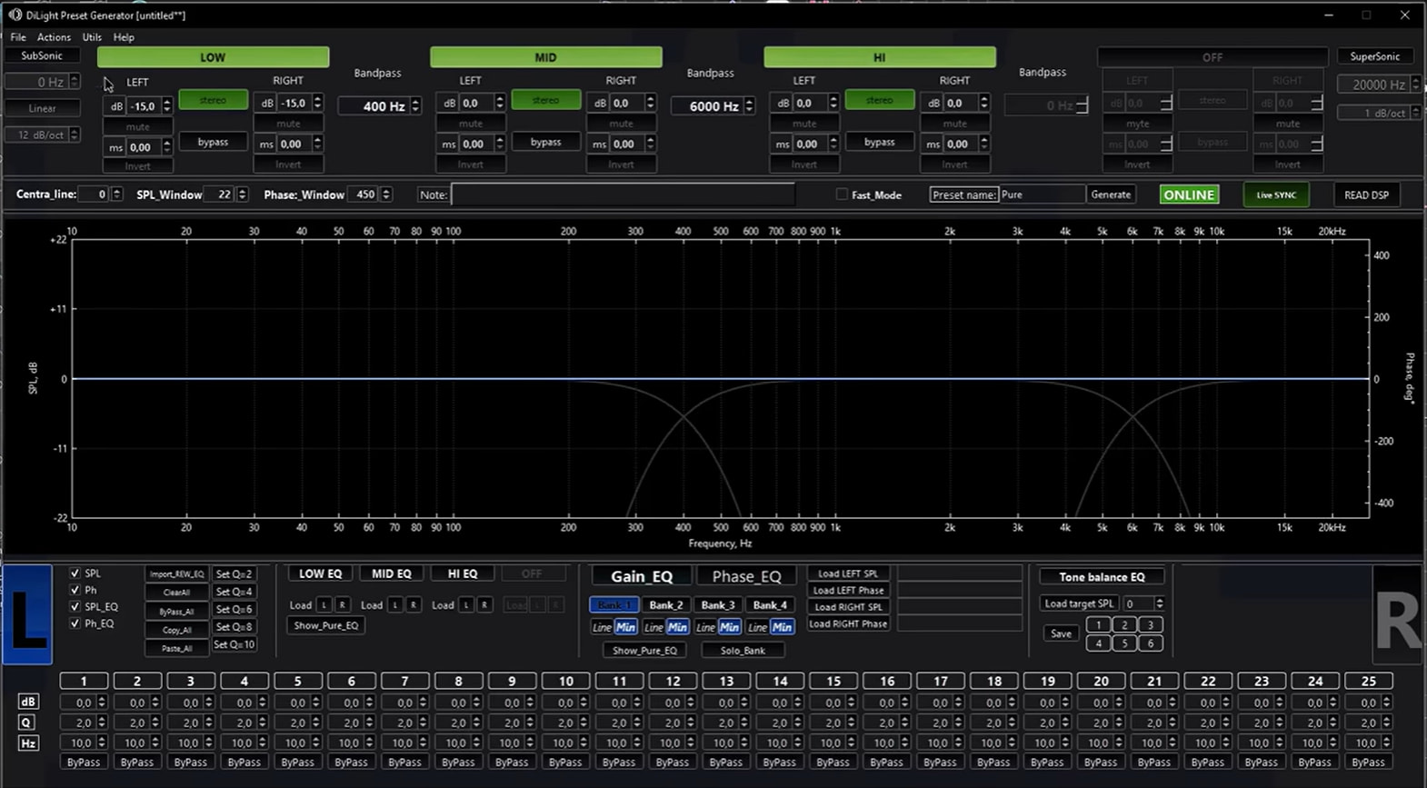This screenshot has height=788, width=1427.
Task: Click Load LEFT SPL button
Action: coord(848,574)
